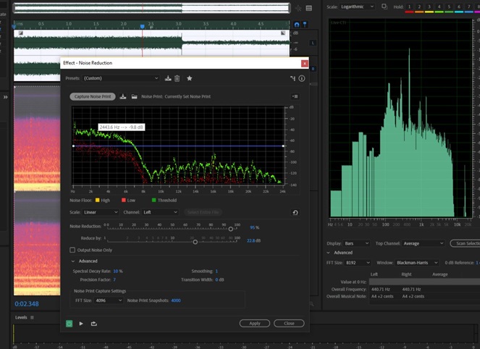This screenshot has height=349, width=480.
Task: Open the Display Bars dropdown
Action: (x=357, y=244)
